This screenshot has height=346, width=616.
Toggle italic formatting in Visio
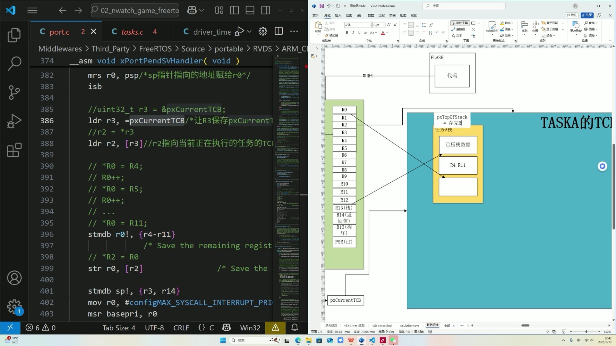point(353,33)
